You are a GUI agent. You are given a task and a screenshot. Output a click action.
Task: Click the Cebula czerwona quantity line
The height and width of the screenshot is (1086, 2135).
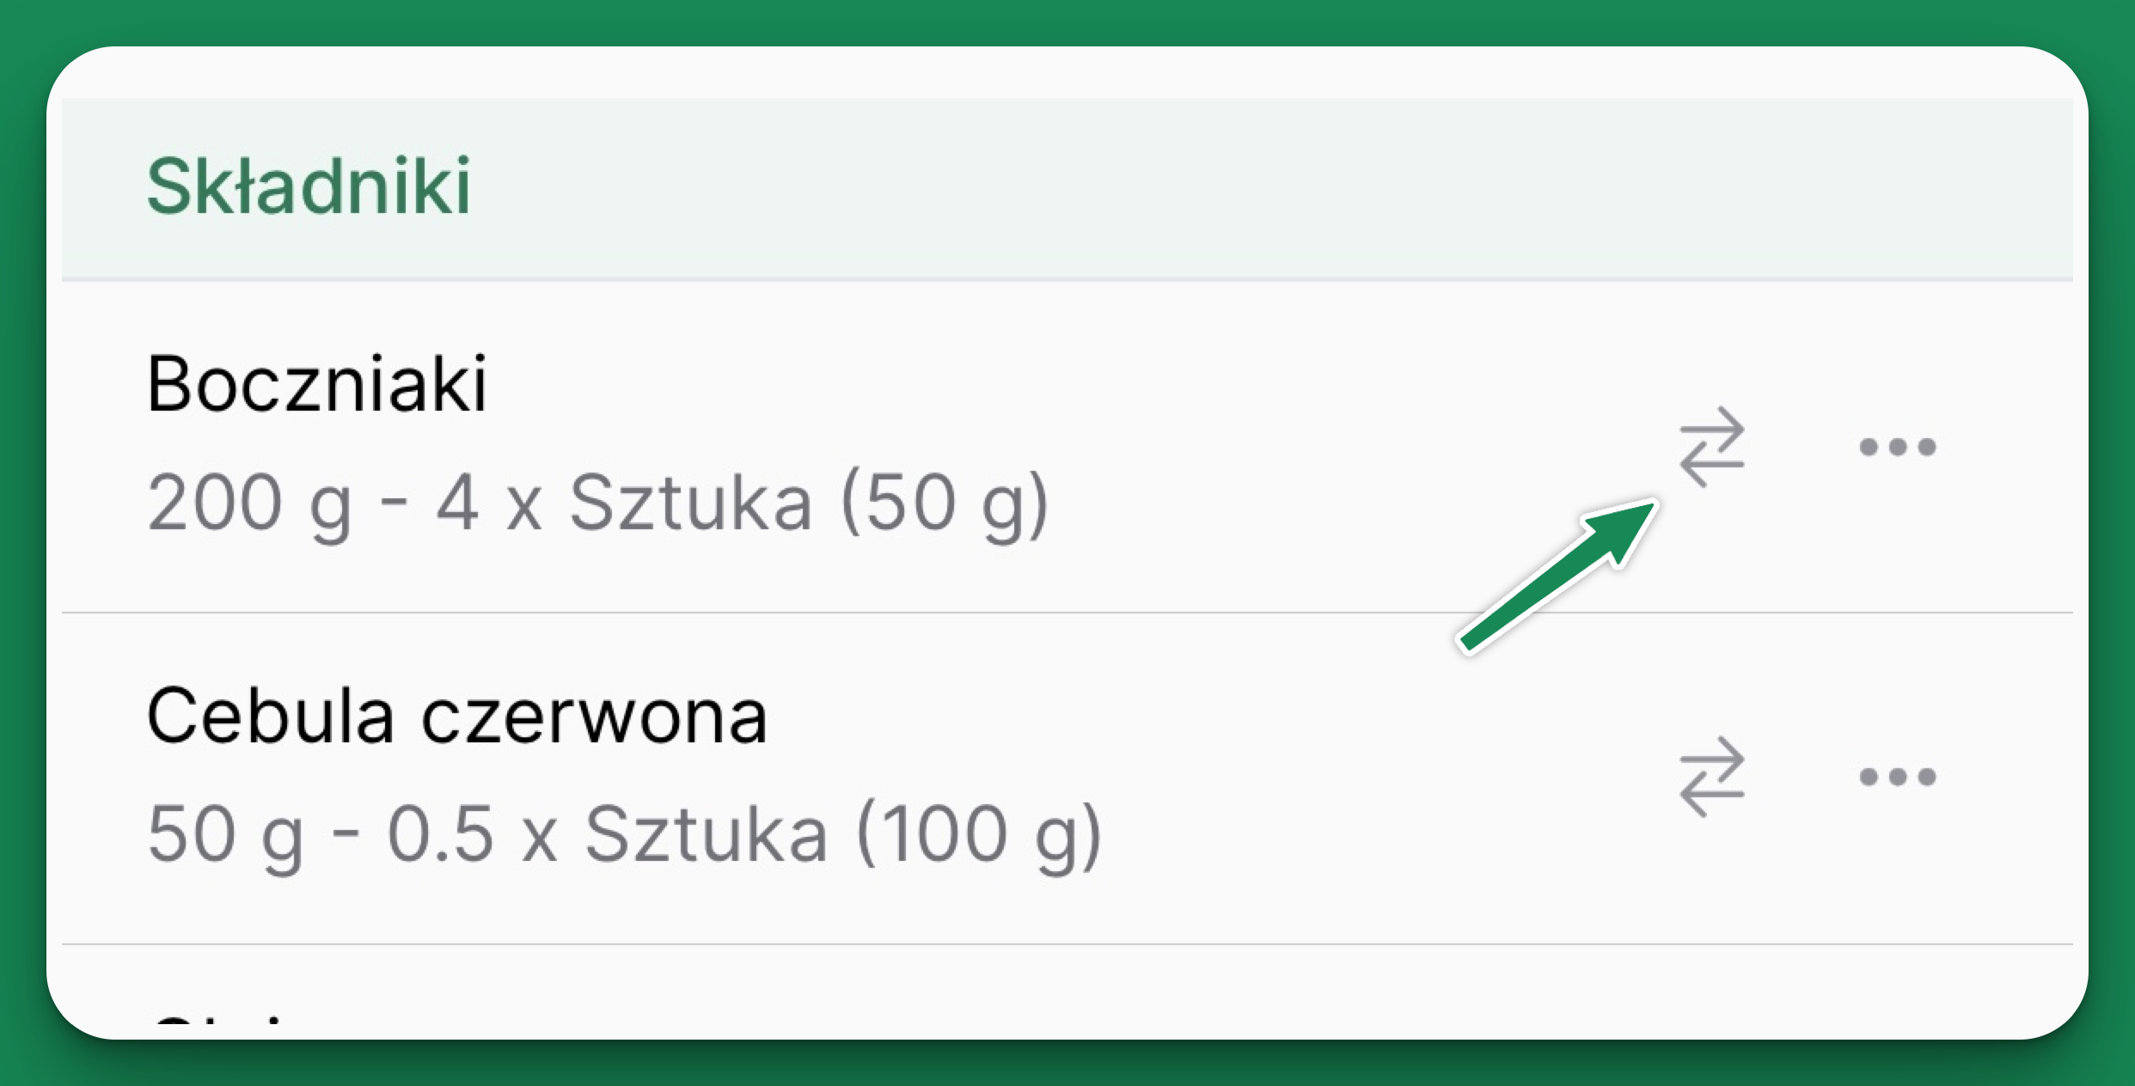(624, 835)
